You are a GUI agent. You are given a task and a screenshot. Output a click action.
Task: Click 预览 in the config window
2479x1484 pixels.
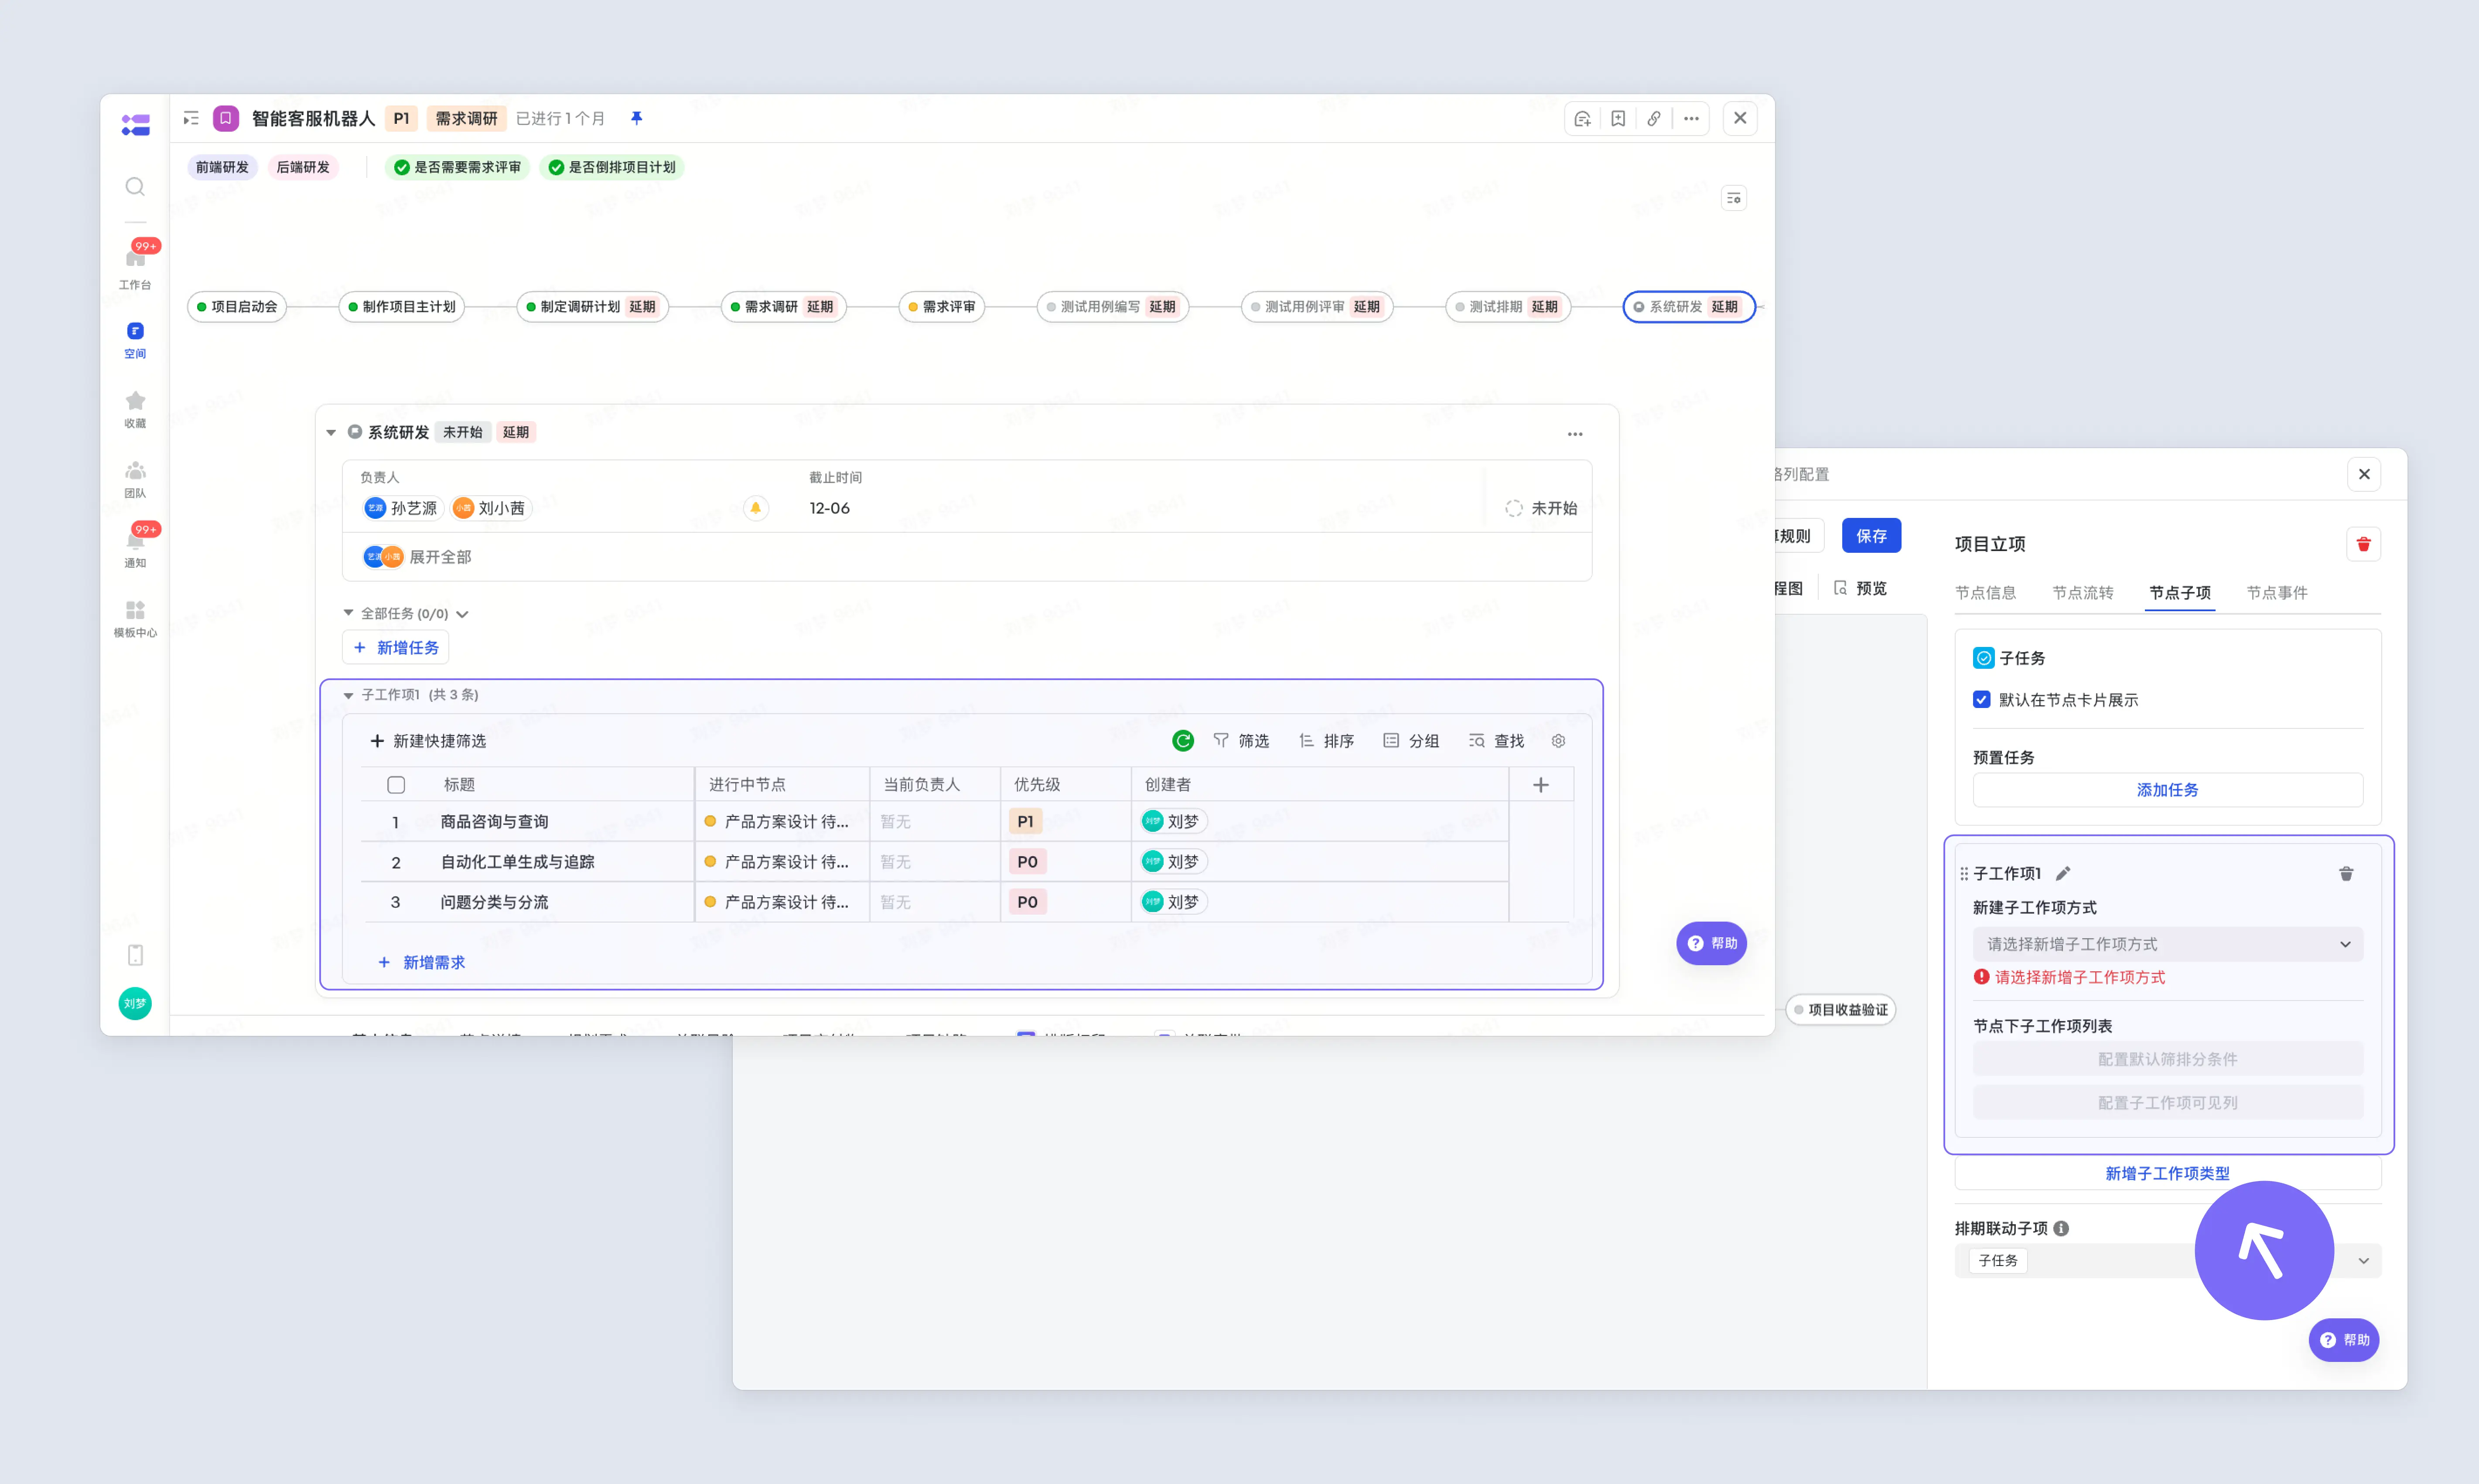click(1860, 588)
